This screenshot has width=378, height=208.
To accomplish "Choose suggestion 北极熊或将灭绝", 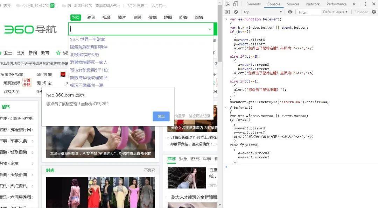I will click(84, 55).
